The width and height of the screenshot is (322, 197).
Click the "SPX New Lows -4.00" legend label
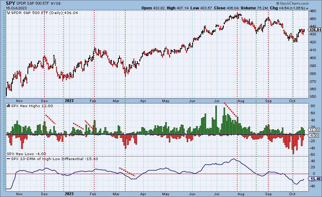click(26, 154)
